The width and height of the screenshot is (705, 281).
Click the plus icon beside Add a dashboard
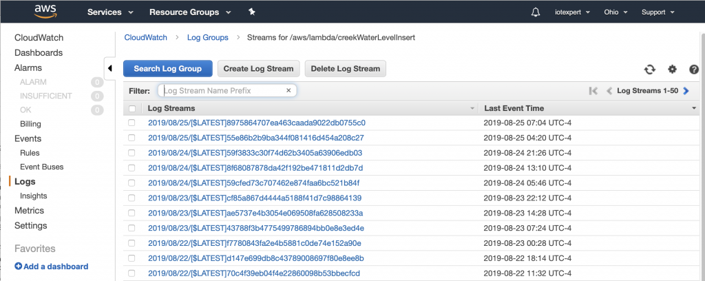click(x=18, y=266)
